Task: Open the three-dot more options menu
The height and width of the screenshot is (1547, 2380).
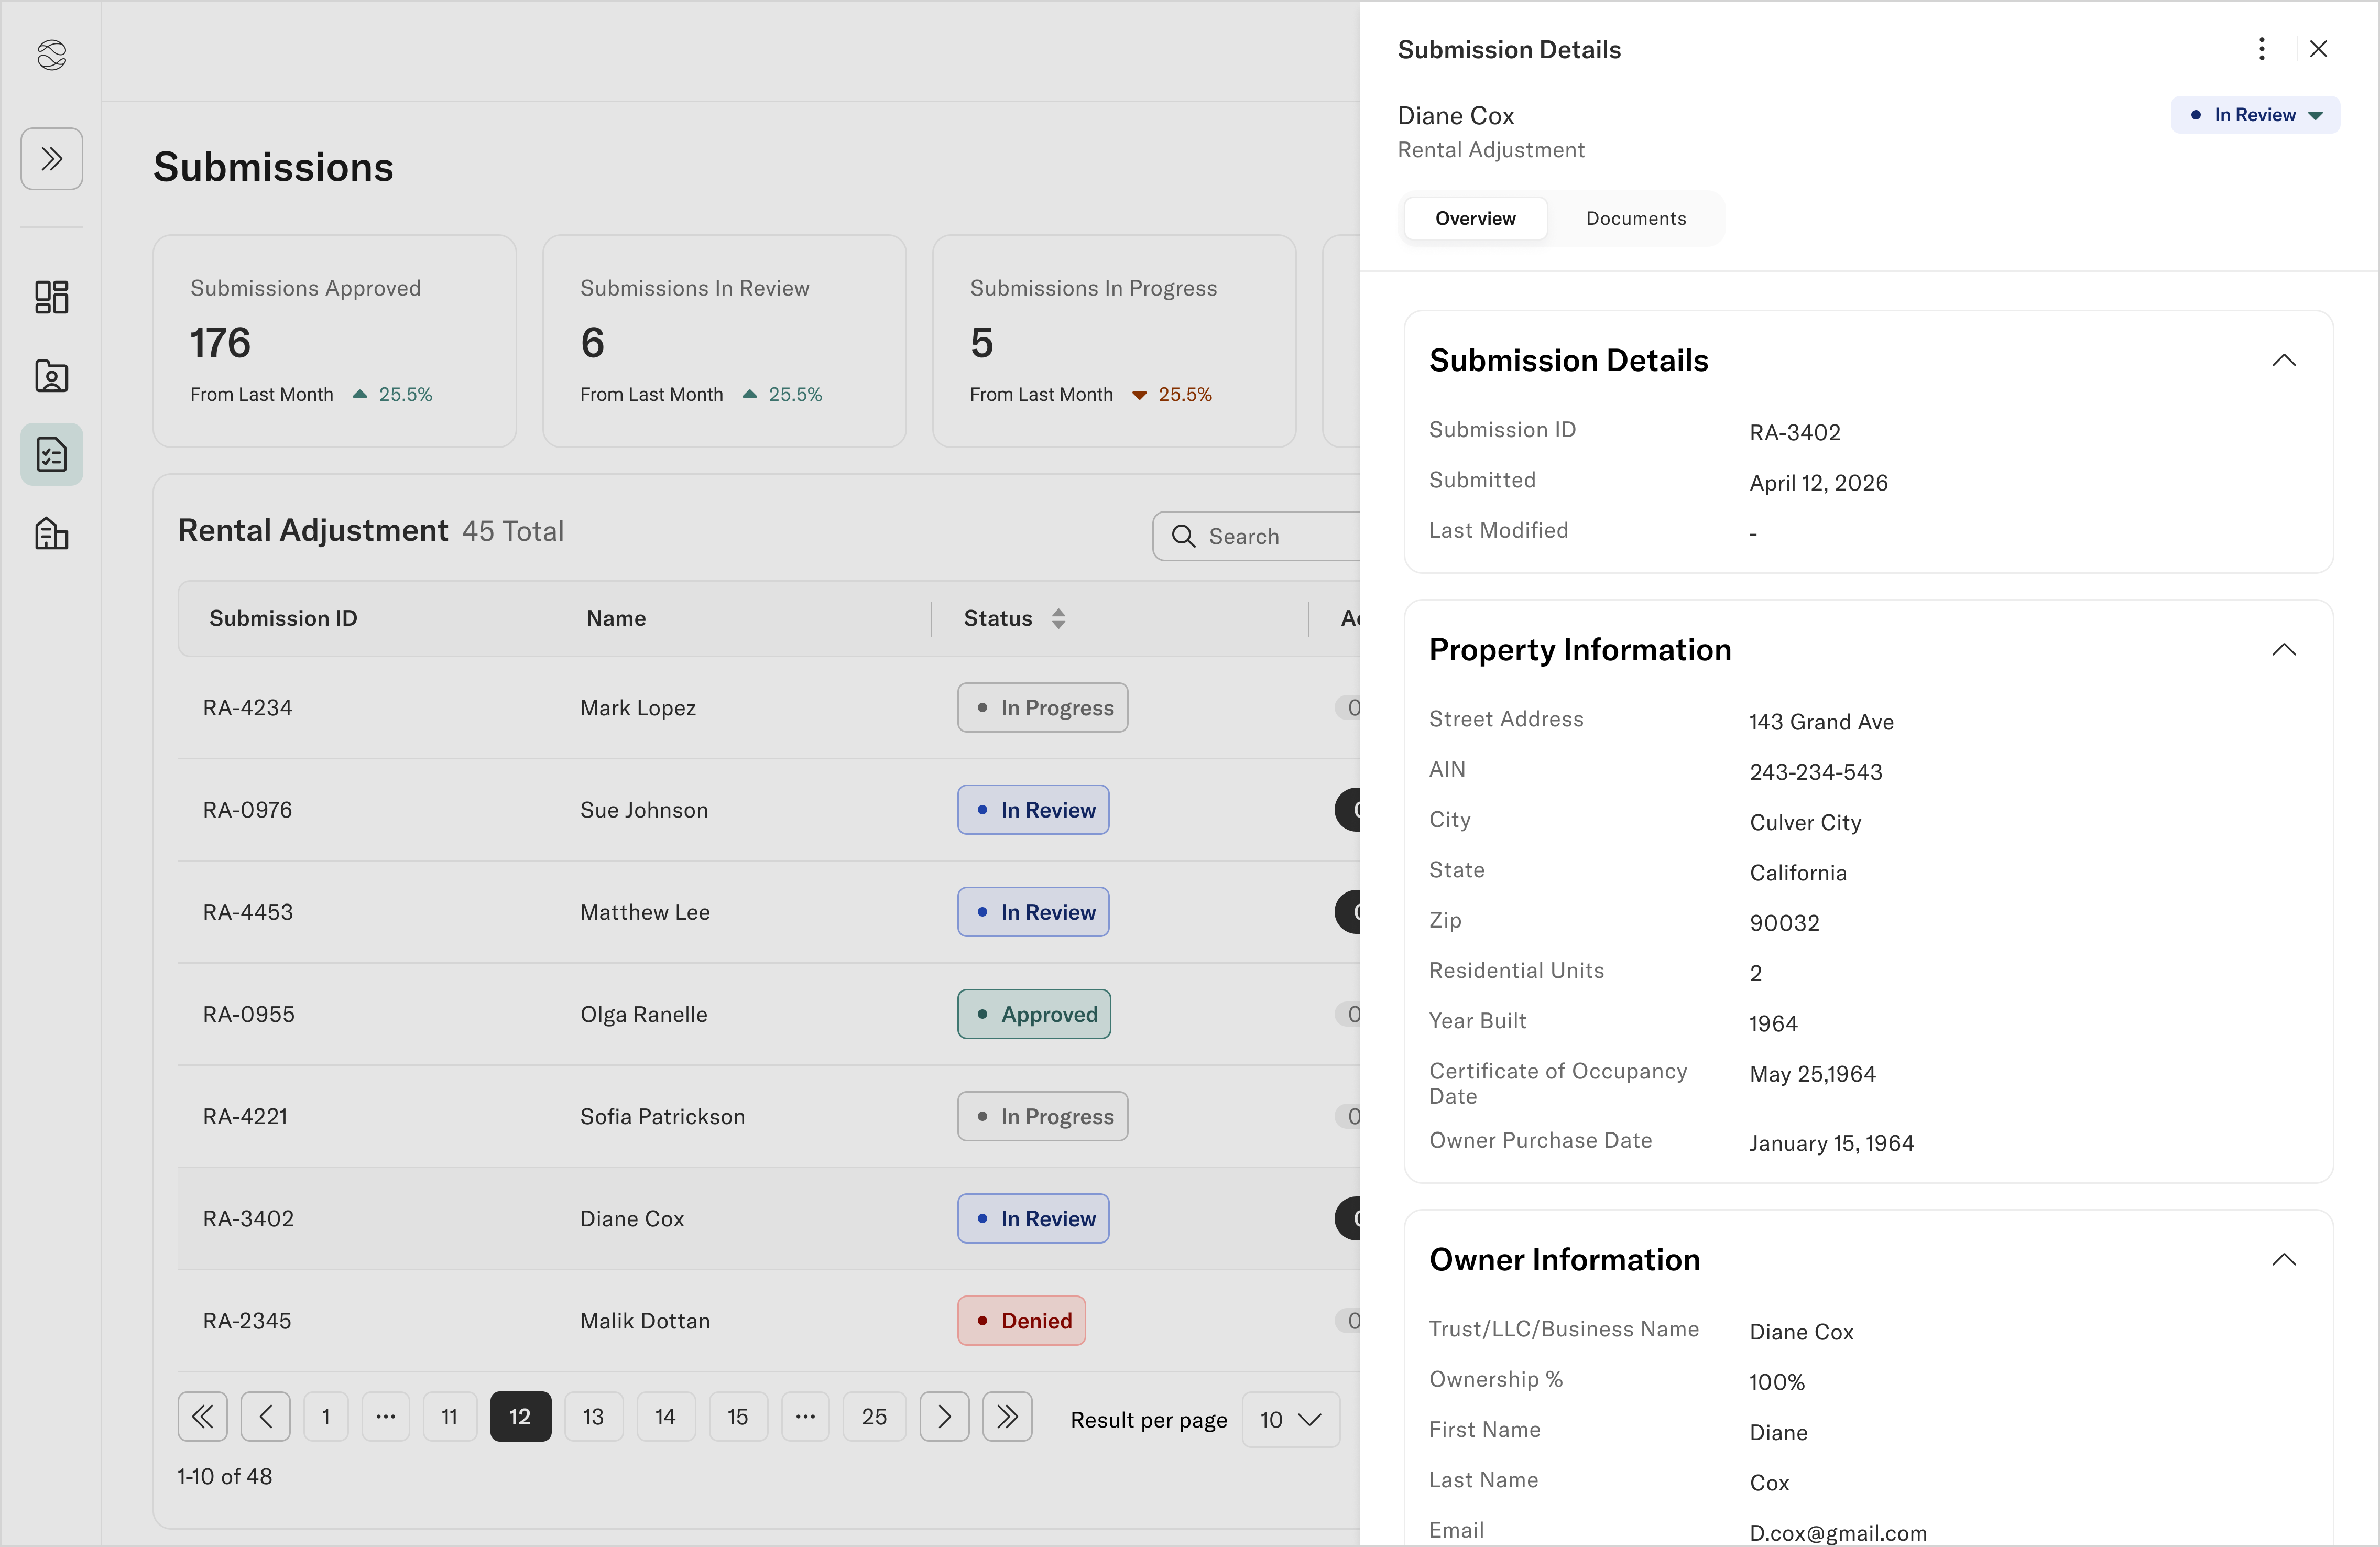Action: (x=2262, y=49)
